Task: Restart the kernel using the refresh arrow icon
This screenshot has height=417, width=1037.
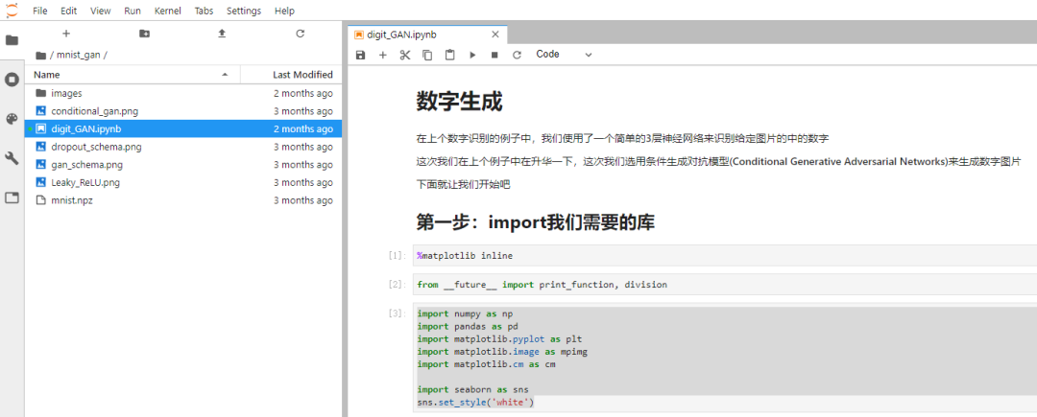Action: click(517, 55)
